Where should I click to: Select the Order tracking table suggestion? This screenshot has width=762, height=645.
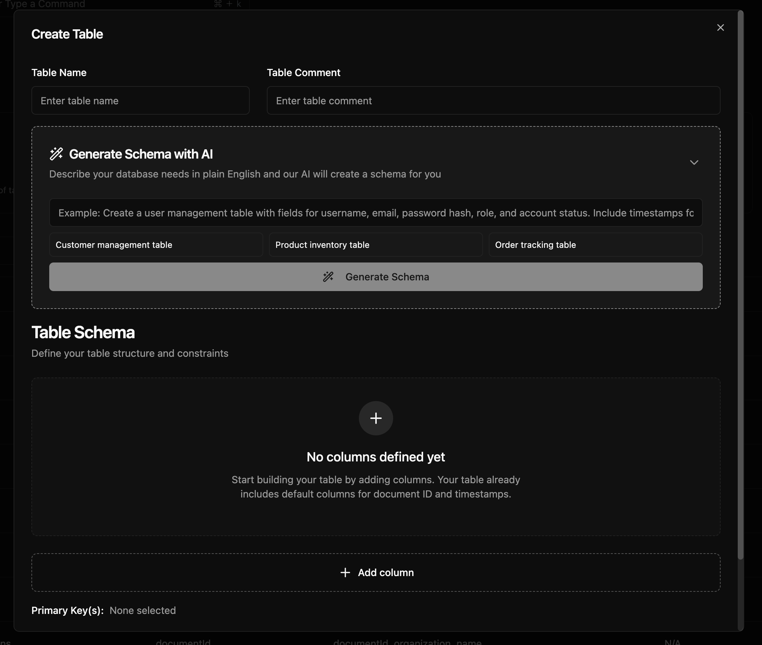click(x=595, y=245)
